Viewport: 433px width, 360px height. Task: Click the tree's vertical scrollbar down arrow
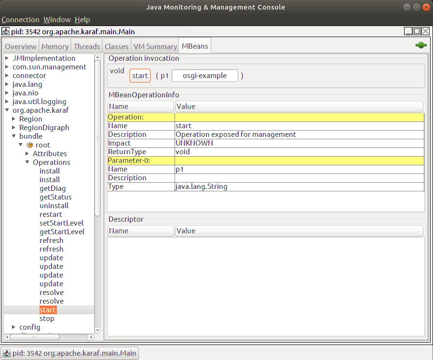point(97,330)
